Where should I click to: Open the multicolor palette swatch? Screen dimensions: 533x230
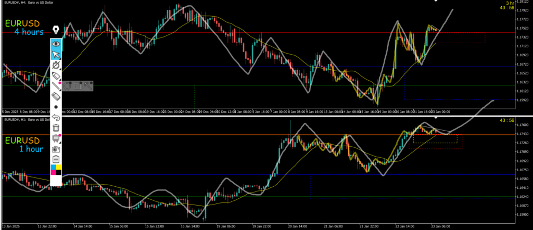pyautogui.click(x=56, y=170)
